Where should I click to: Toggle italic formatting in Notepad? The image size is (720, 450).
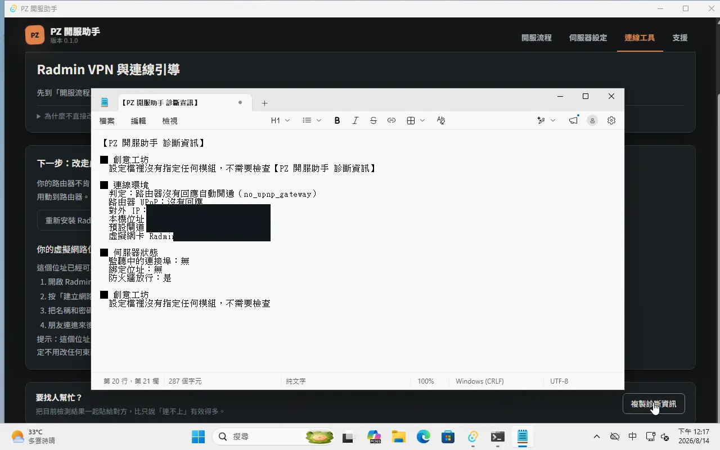pyautogui.click(x=355, y=120)
